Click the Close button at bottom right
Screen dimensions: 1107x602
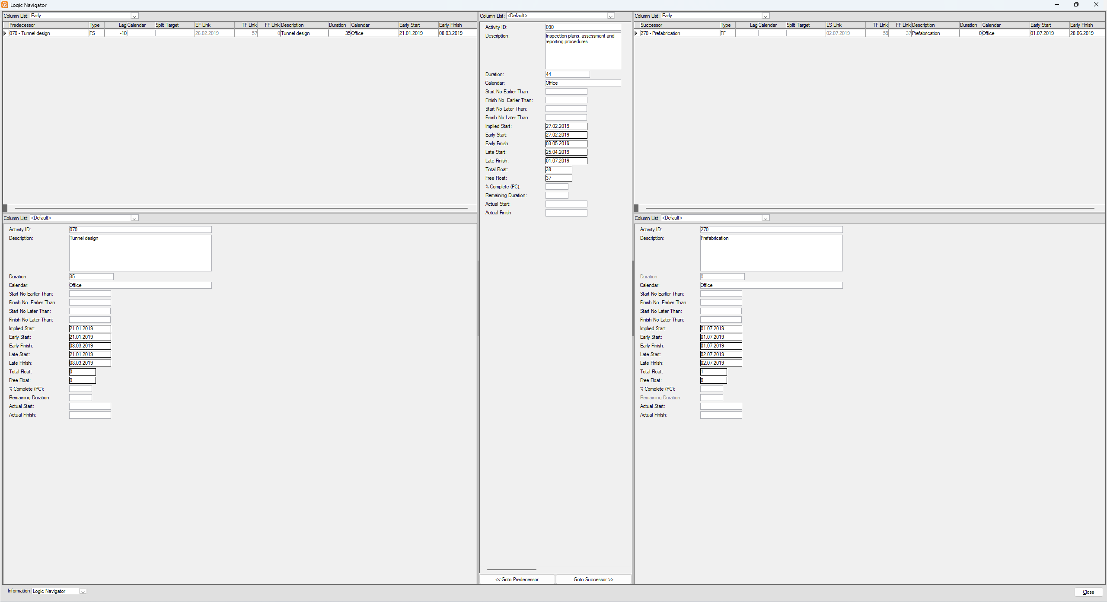[x=1088, y=592]
